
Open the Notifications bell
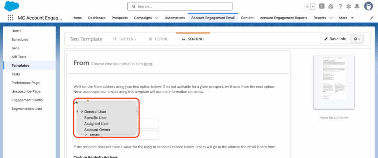coord(357,7)
